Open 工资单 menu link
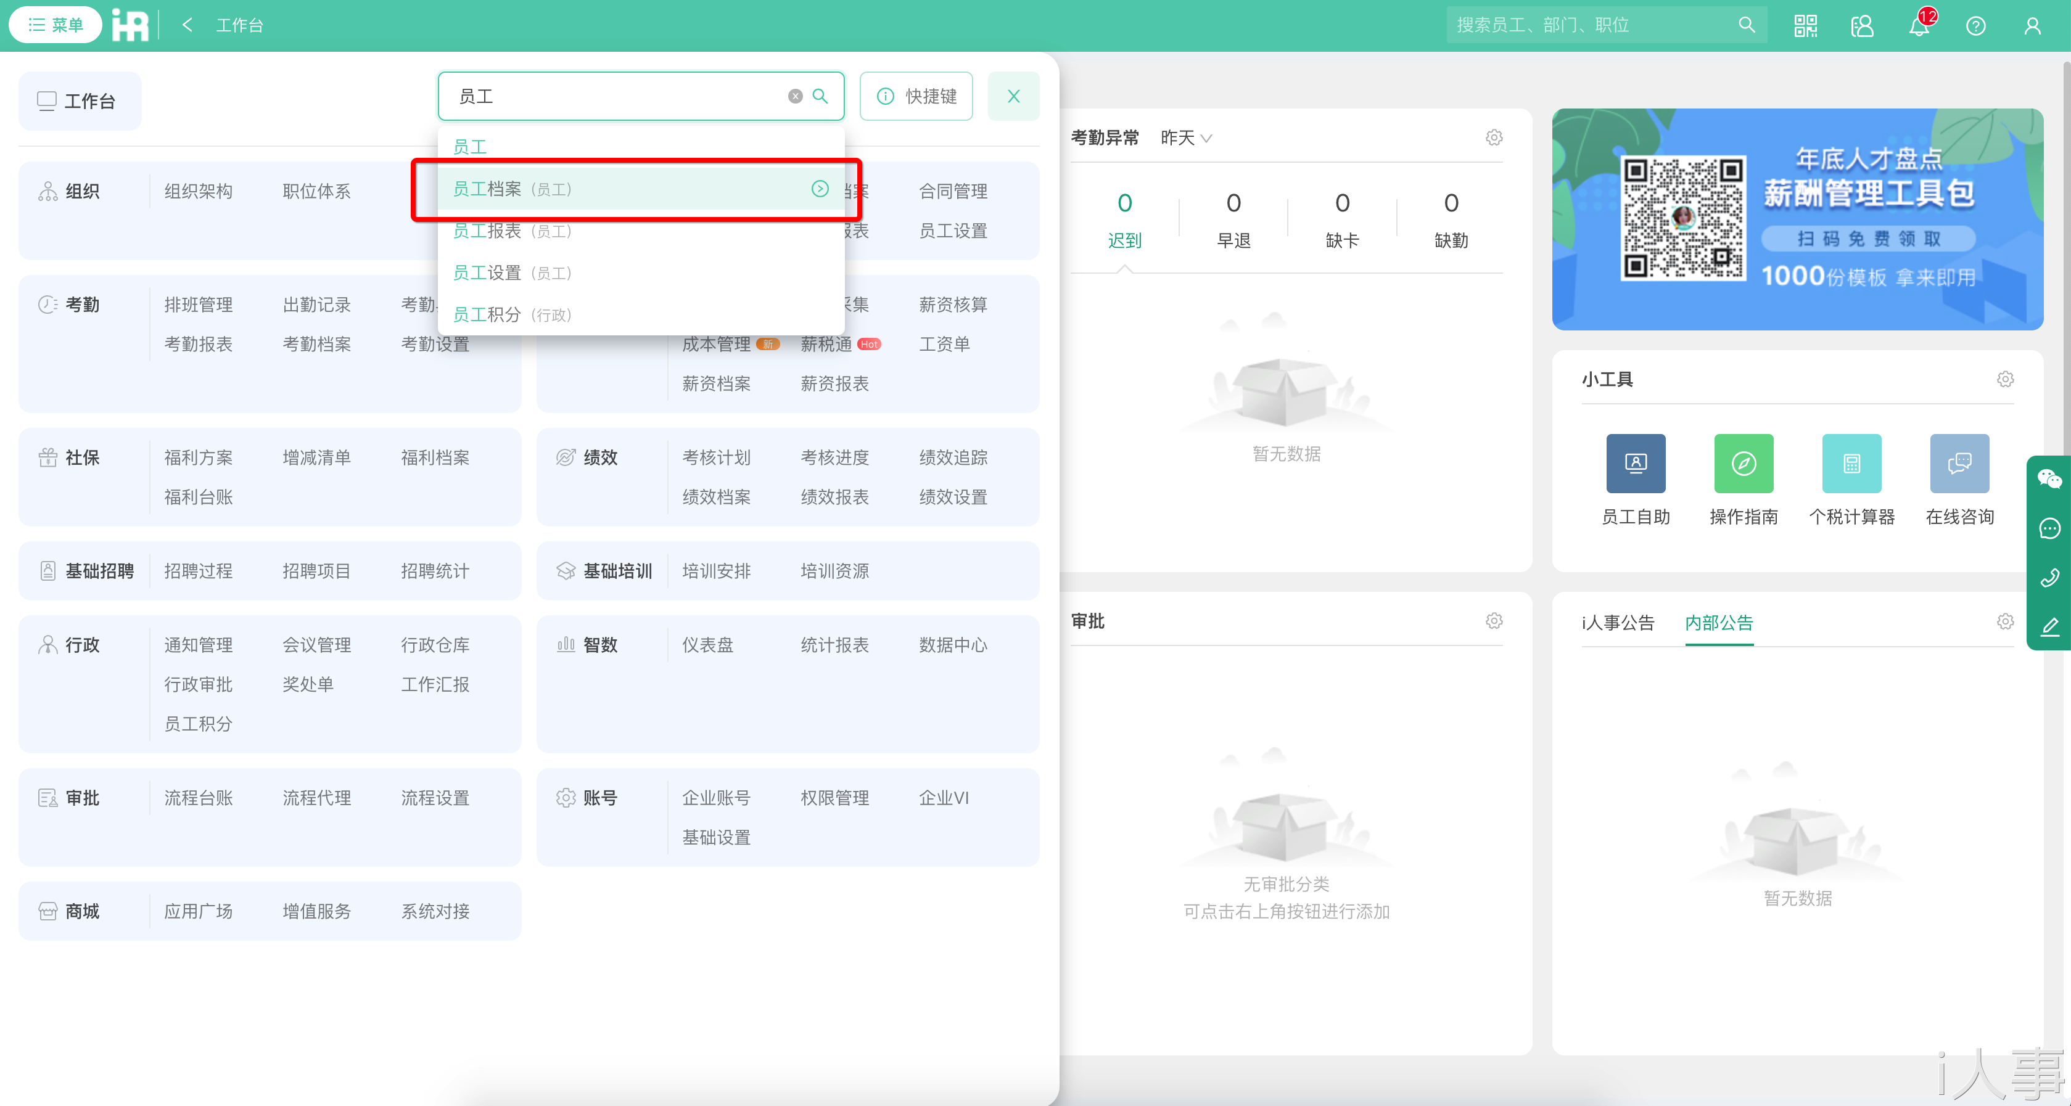 pyautogui.click(x=944, y=344)
